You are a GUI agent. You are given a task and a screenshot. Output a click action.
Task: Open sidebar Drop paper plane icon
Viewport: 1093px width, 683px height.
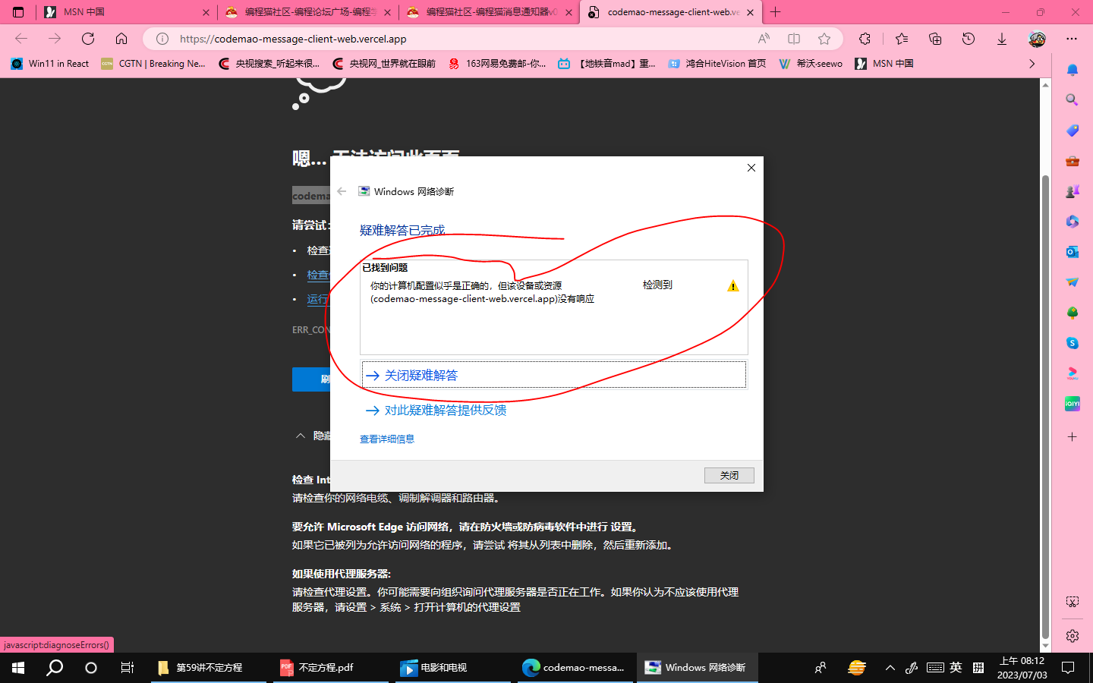[1073, 282]
